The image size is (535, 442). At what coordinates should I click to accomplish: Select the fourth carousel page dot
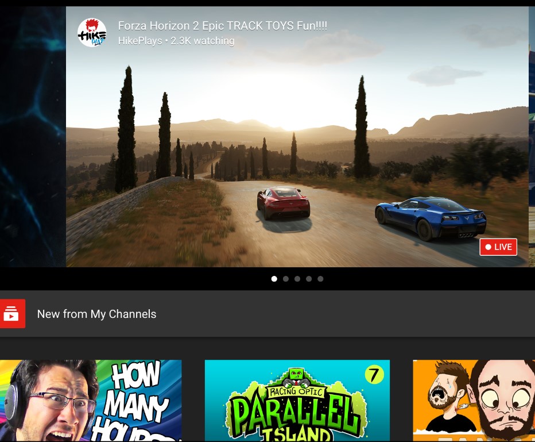click(309, 279)
